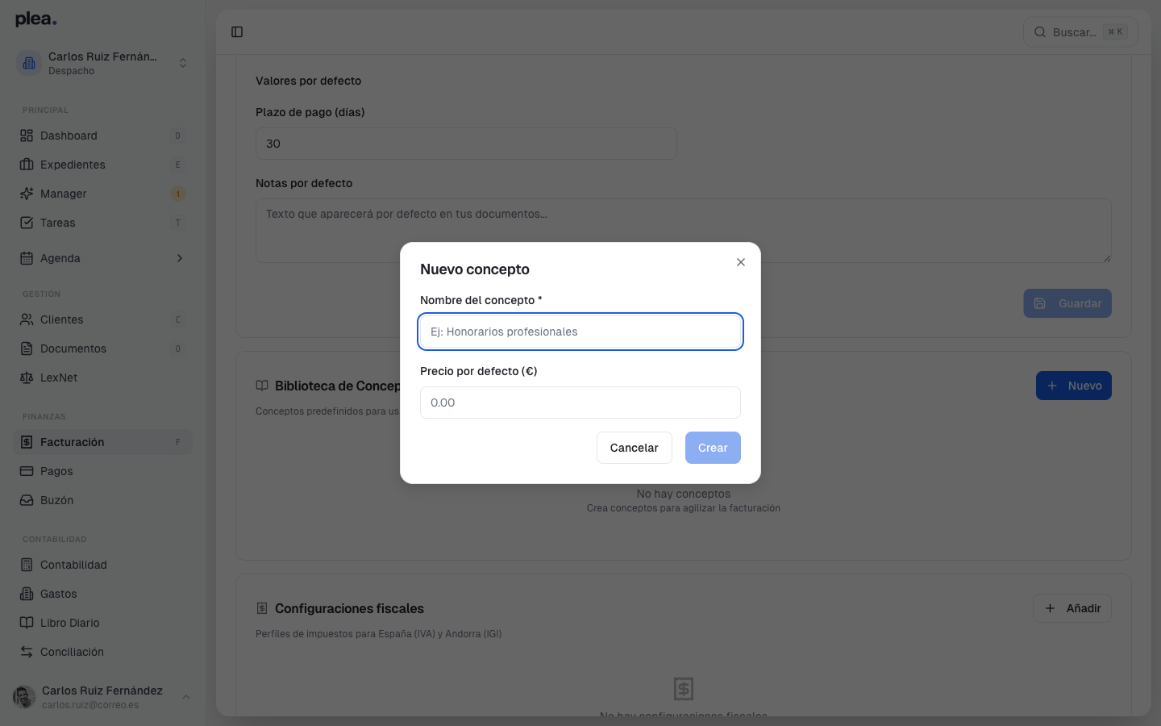This screenshot has width=1161, height=726.
Task: Click the plea. logo
Action: pyautogui.click(x=36, y=19)
